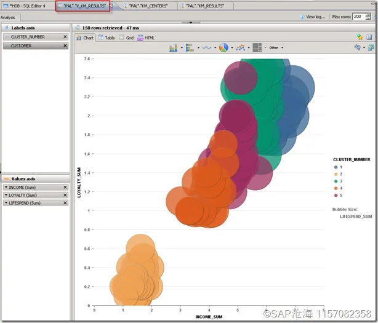Remove CUSTOMER from Labels axis
Screen dimensions: 378x323
click(65, 46)
